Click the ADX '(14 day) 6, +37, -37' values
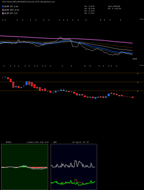144x190 pixels. click(x=80, y=142)
